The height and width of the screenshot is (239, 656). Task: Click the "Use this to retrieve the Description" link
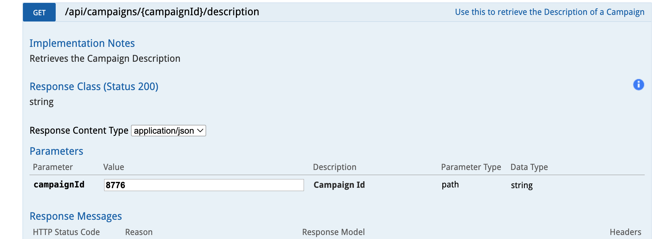[549, 12]
